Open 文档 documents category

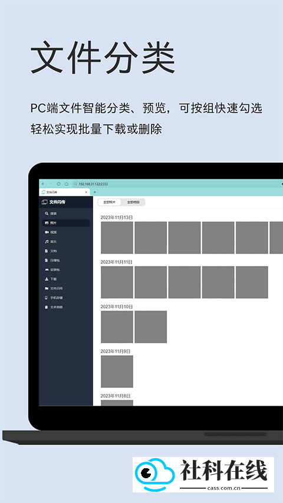point(65,251)
